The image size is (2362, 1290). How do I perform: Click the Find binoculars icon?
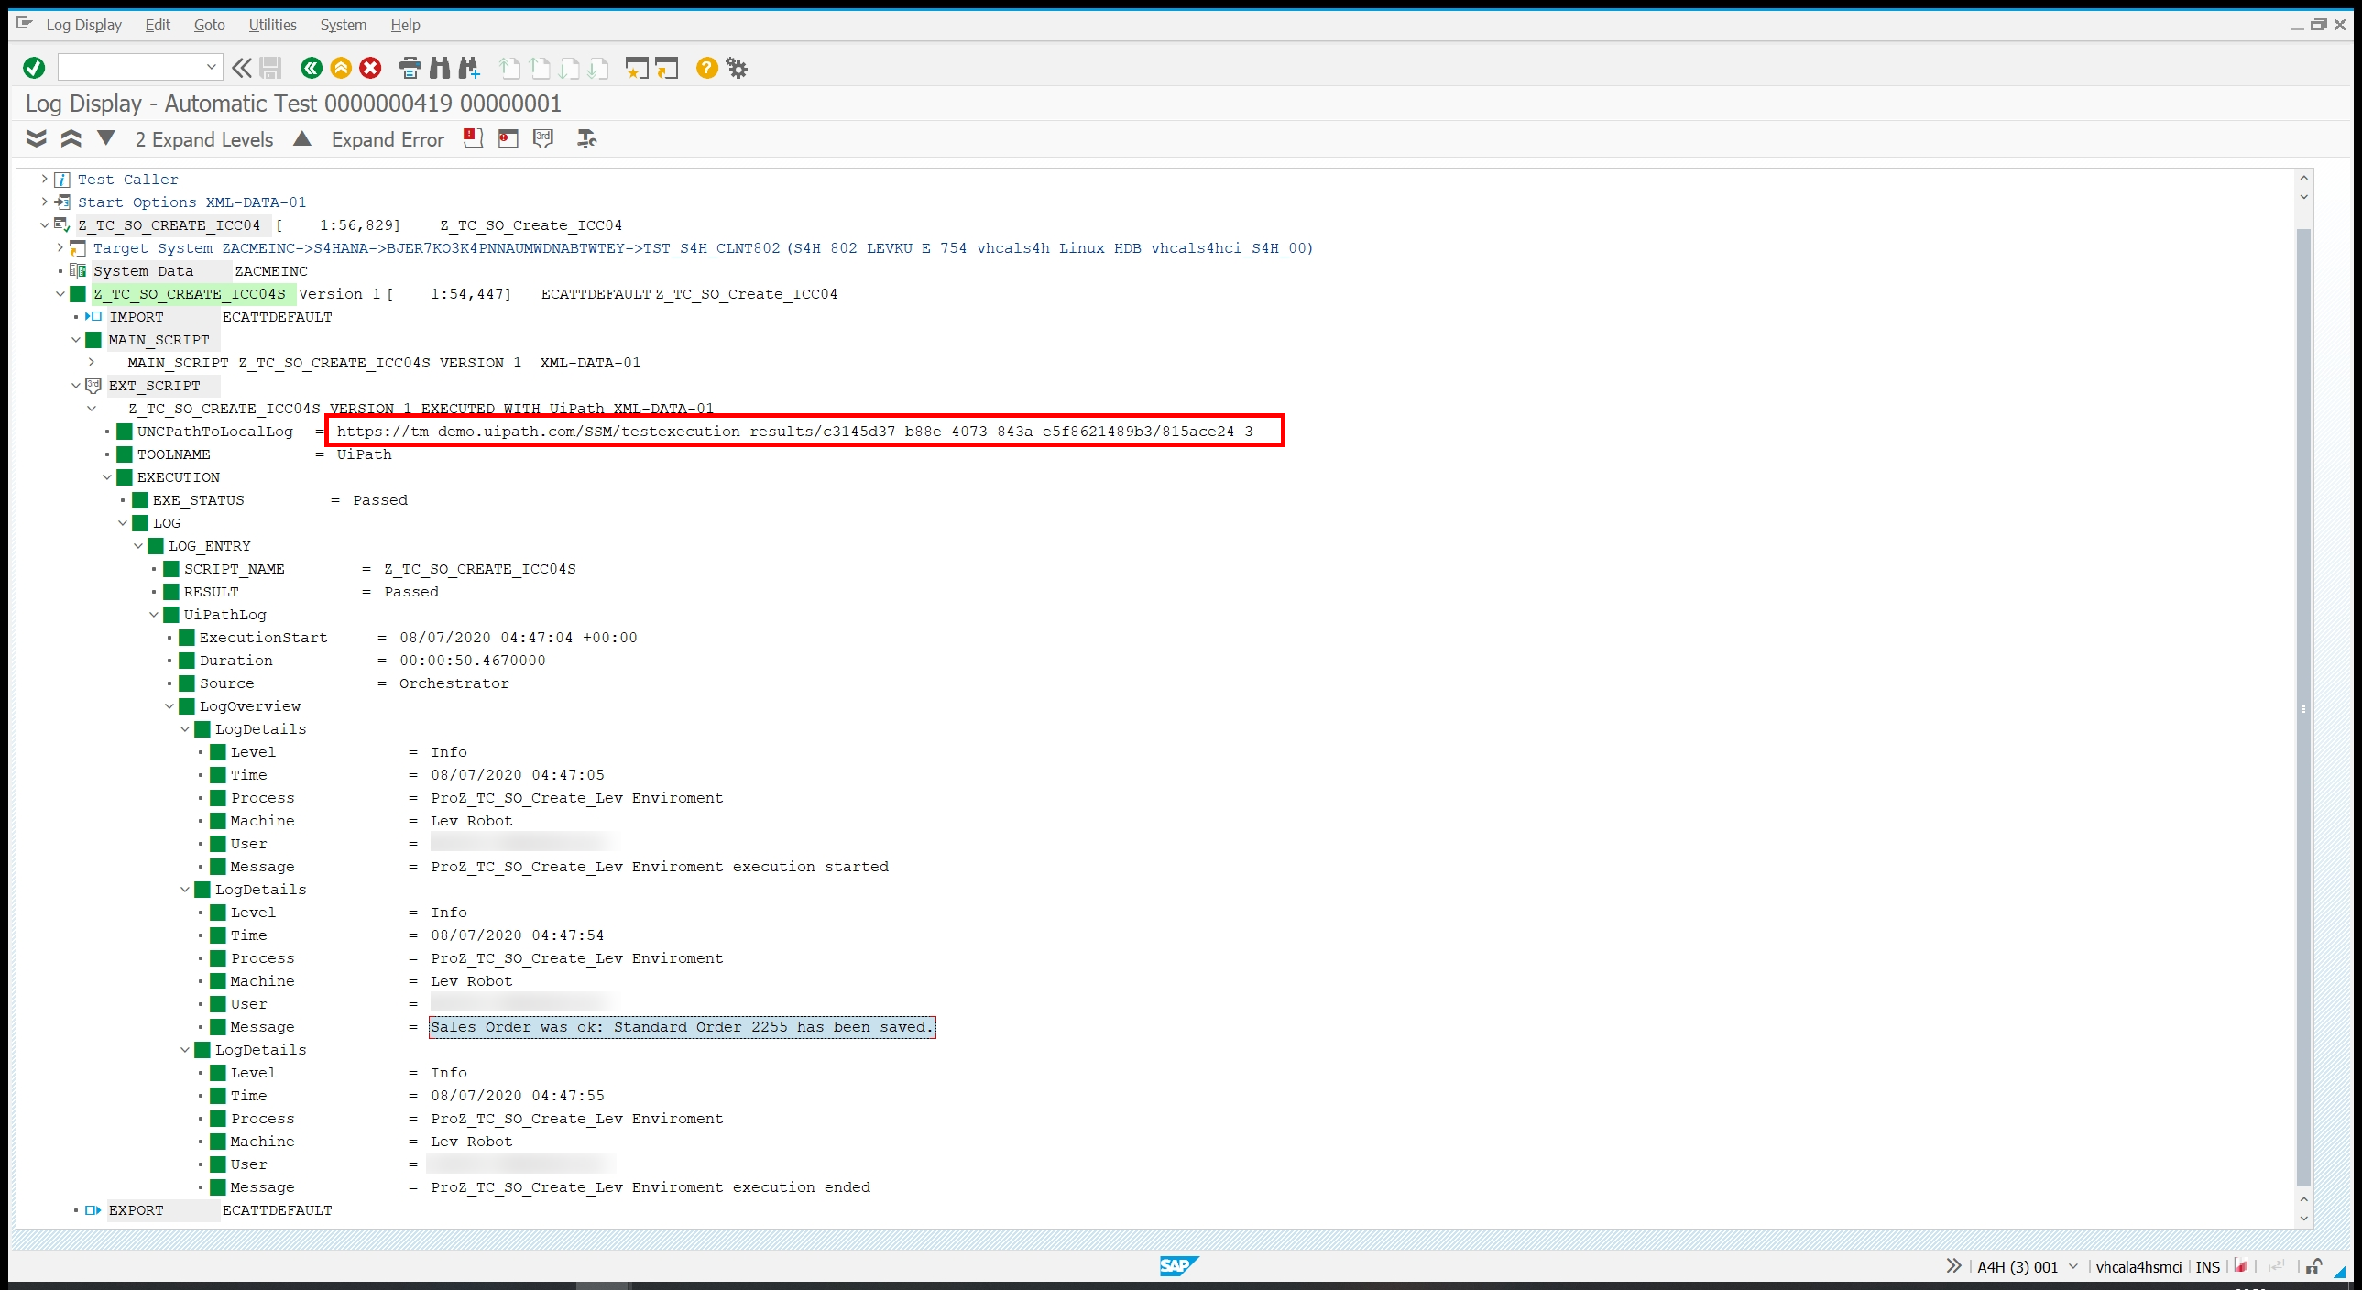coord(440,68)
